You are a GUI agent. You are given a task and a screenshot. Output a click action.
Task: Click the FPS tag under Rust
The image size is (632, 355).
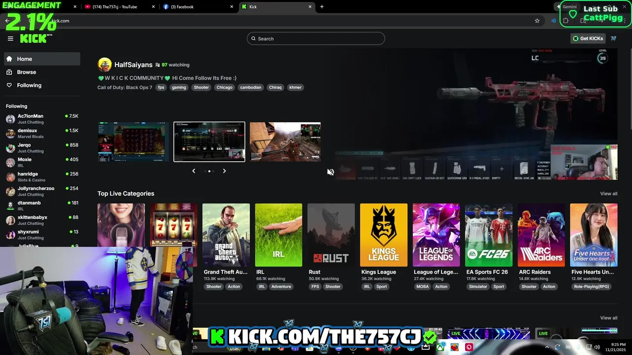click(315, 286)
